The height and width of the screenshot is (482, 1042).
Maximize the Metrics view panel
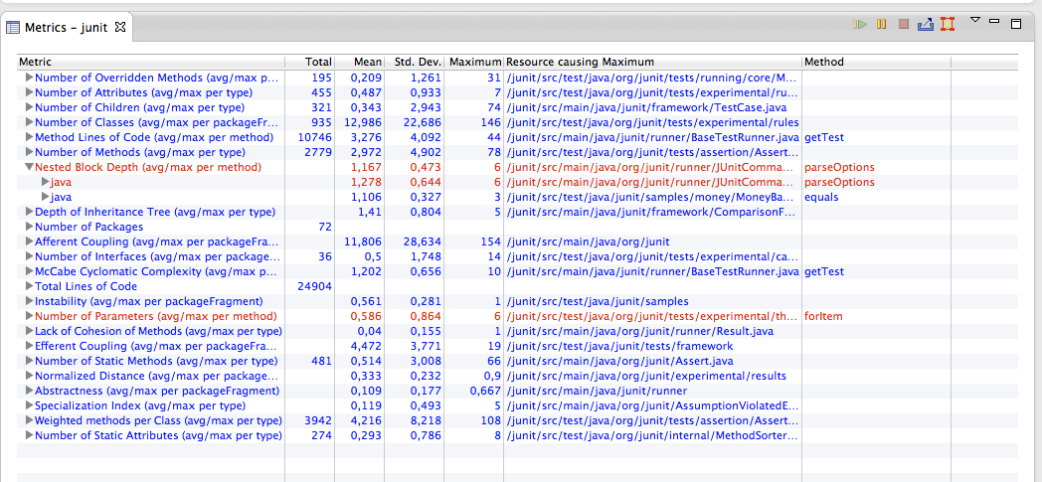[x=1015, y=23]
